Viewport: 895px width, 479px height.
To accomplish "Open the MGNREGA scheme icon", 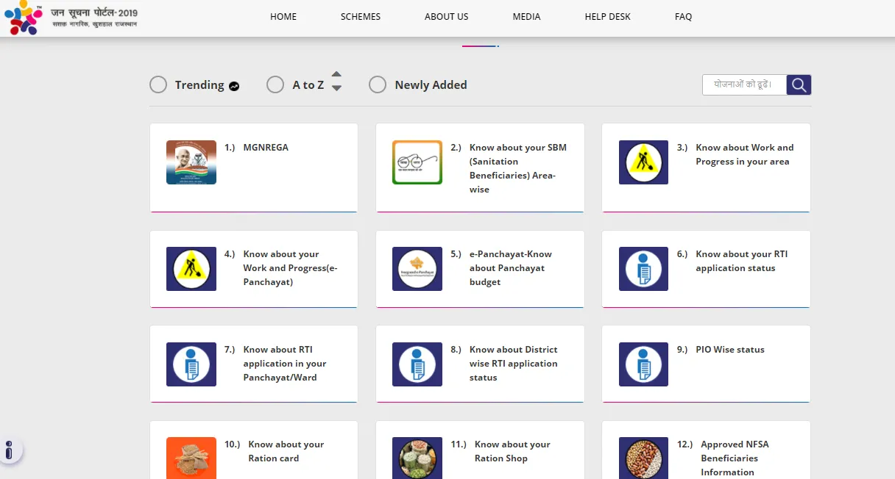I will click(x=191, y=162).
